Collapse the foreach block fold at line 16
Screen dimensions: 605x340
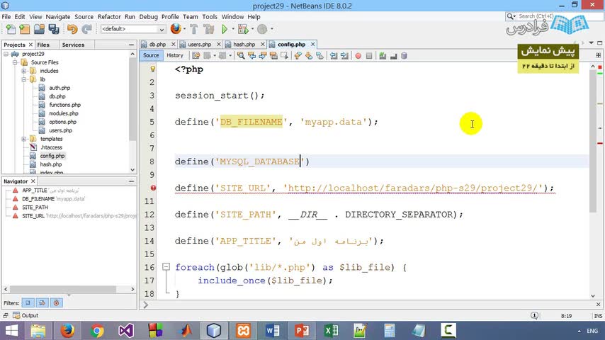166,266
